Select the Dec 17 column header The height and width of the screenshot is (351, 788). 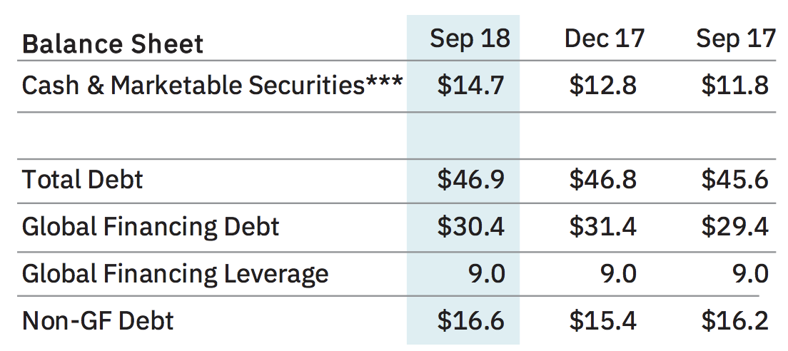[605, 39]
